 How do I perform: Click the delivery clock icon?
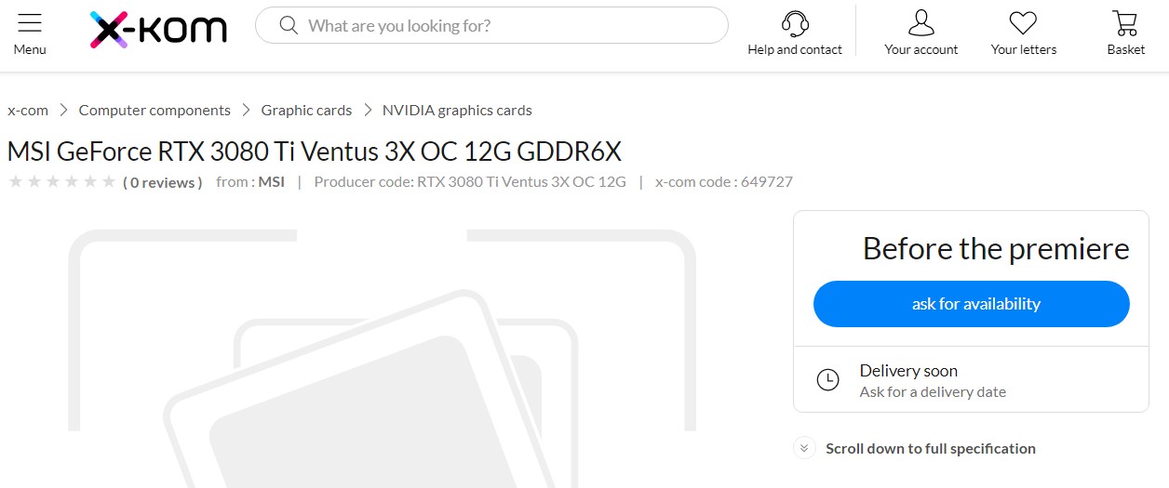click(827, 379)
